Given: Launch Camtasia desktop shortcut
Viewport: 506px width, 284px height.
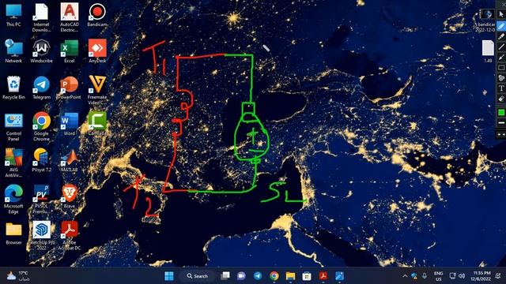Looking at the screenshot, I should [x=97, y=124].
